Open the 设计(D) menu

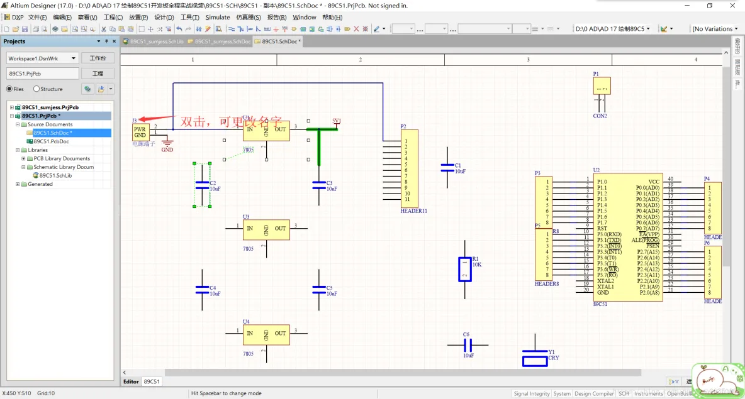pos(164,17)
